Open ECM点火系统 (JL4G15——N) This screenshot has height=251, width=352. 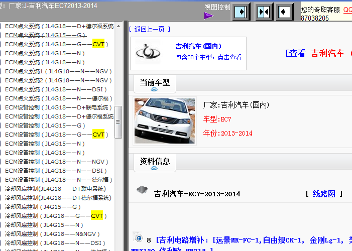[x=45, y=53]
